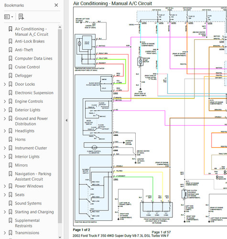This screenshot has width=227, height=239.
Task: Expand the Power Windows bookmark chevron
Action: [x=5, y=186]
